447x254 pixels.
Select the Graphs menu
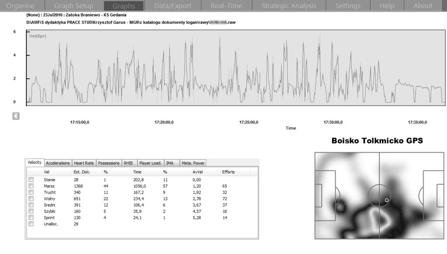coord(124,6)
